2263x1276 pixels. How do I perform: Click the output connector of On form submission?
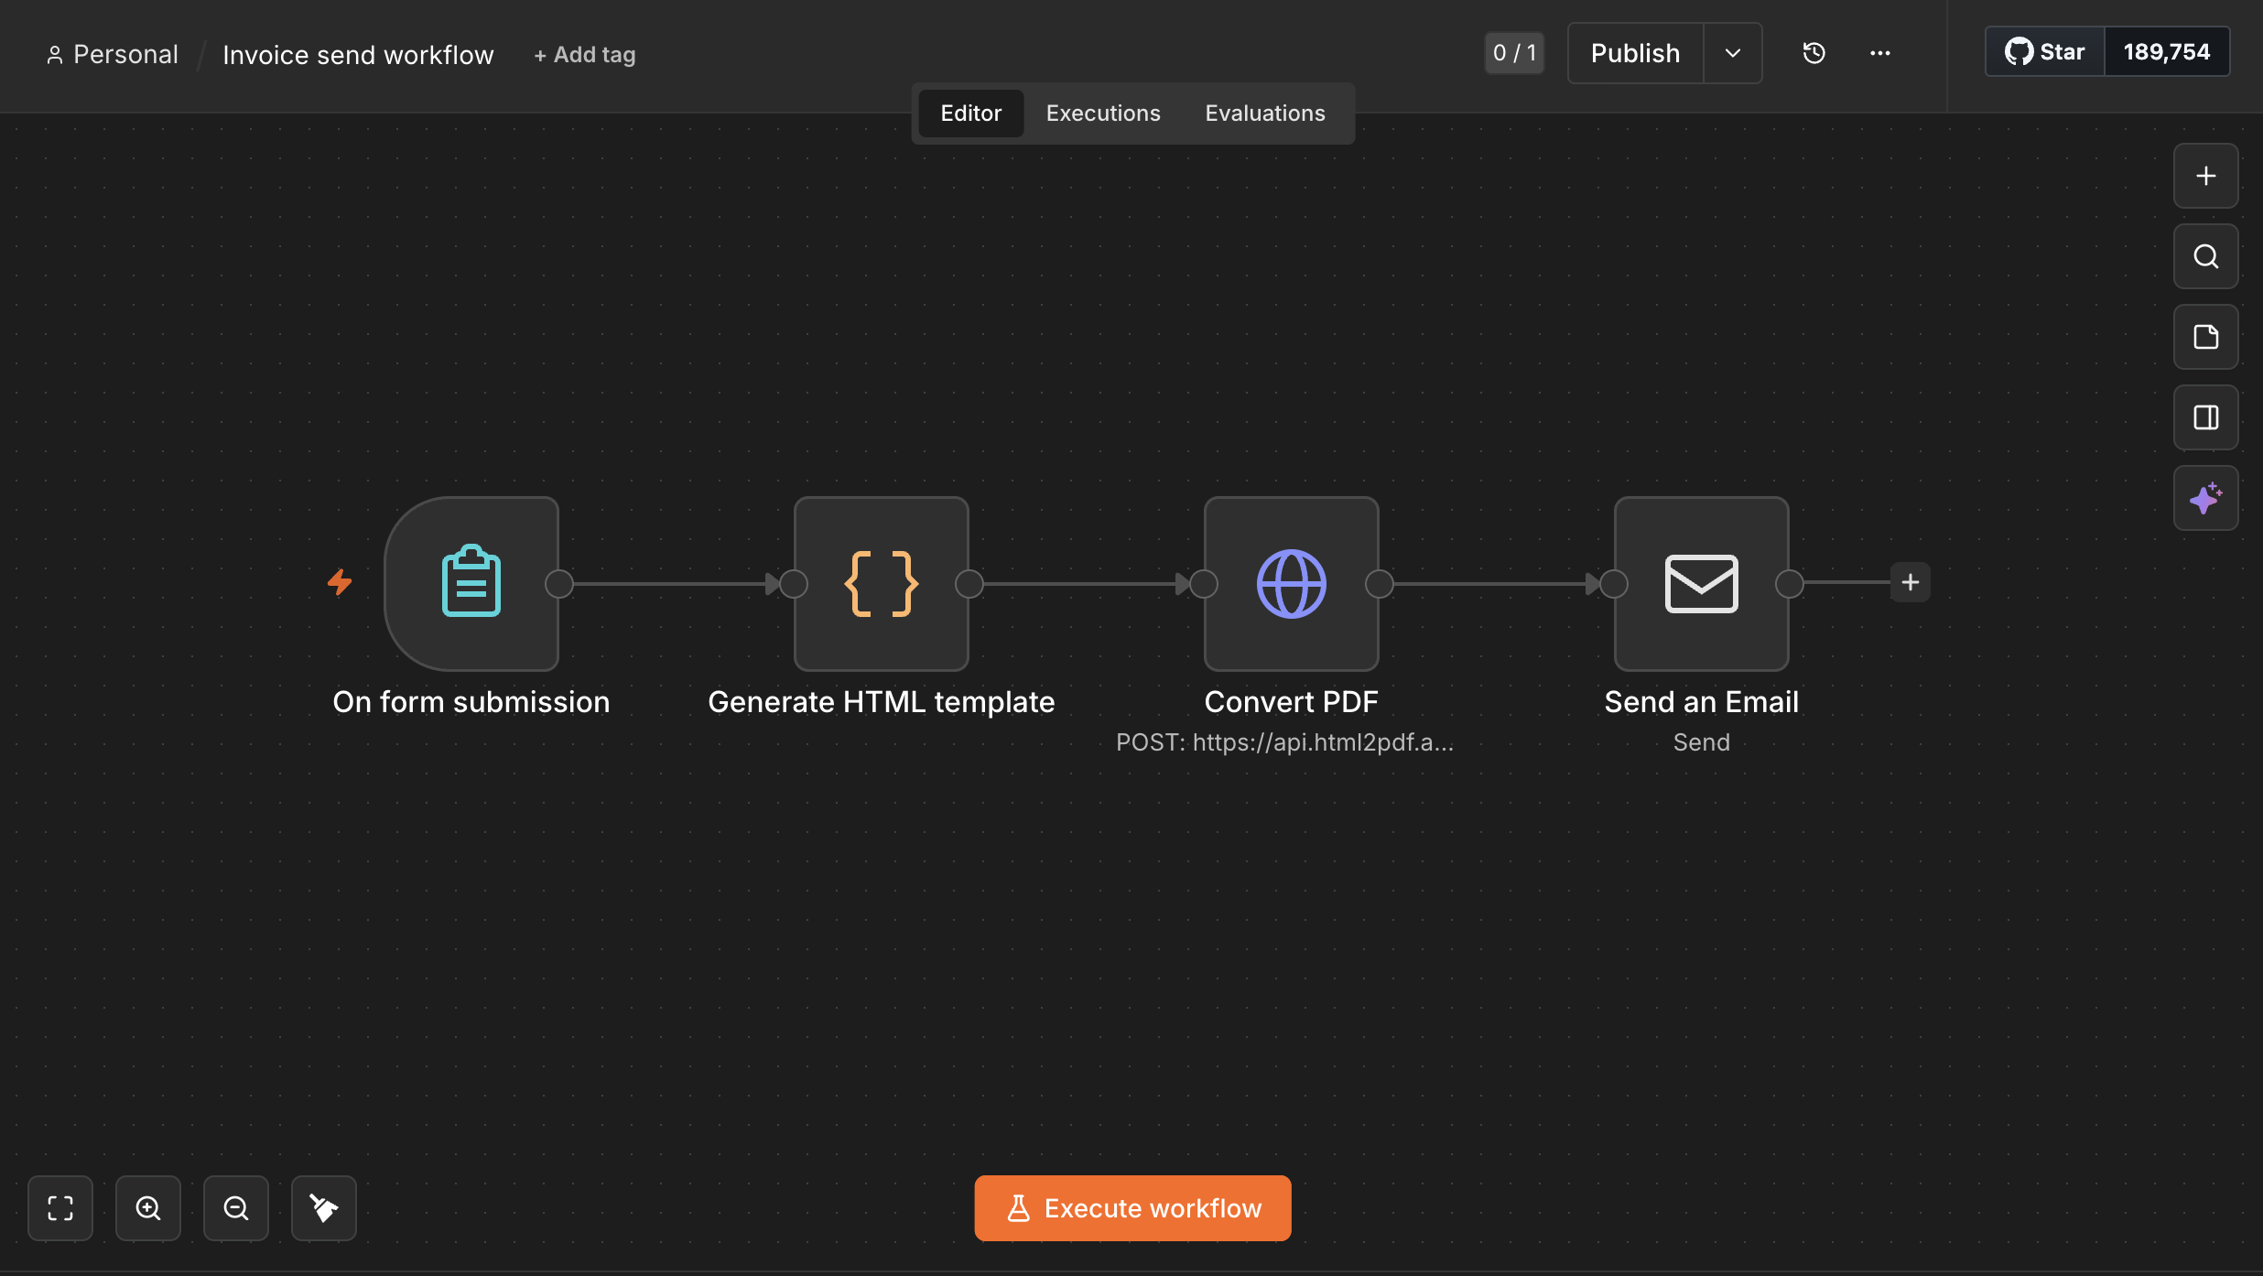click(559, 584)
